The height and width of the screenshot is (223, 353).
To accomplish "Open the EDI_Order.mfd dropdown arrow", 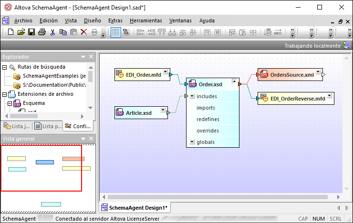I will pyautogui.click(x=165, y=73).
